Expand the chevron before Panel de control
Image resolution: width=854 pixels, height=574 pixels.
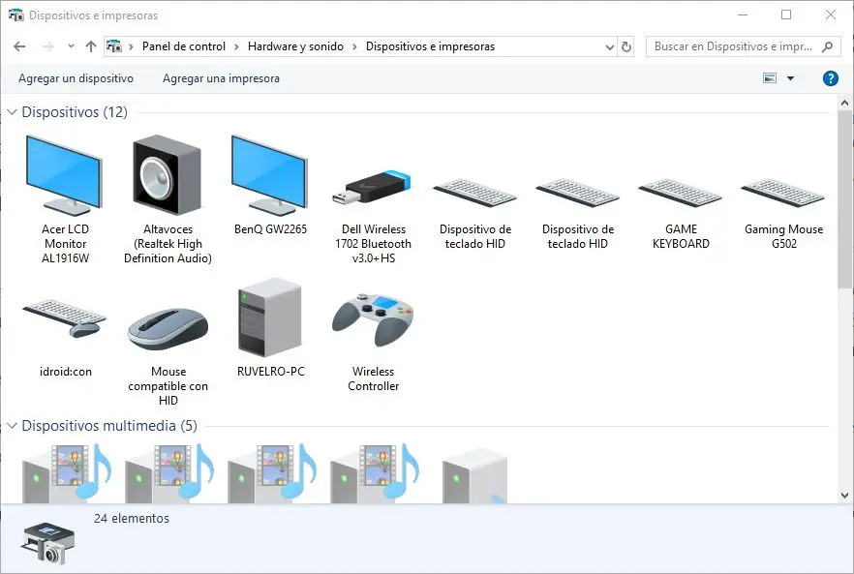[x=131, y=46]
